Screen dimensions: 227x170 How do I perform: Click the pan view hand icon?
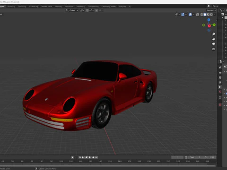pos(214,39)
